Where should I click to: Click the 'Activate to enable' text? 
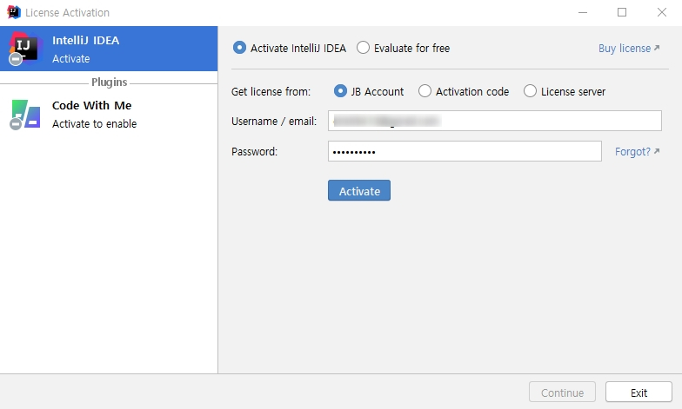(x=94, y=124)
